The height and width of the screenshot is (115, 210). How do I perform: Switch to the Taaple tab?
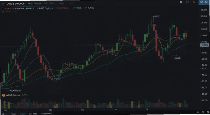(x=13, y=114)
